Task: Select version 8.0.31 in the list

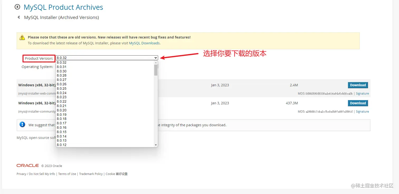Action: (105, 67)
